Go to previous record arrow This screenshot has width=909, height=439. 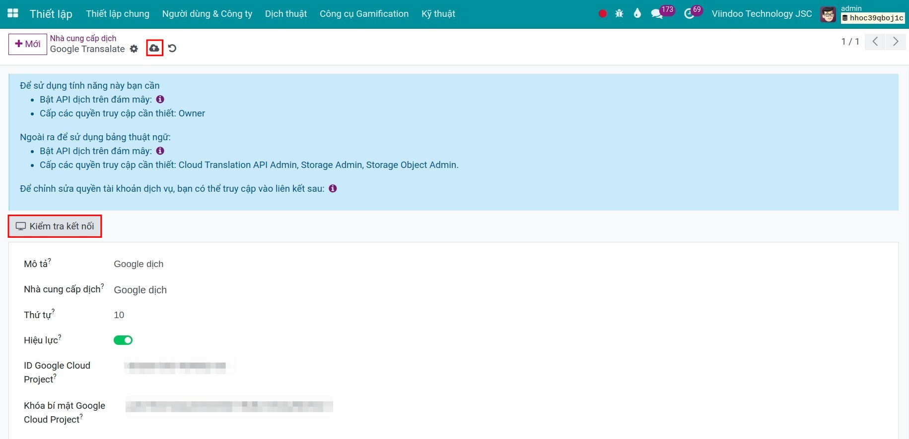tap(875, 42)
